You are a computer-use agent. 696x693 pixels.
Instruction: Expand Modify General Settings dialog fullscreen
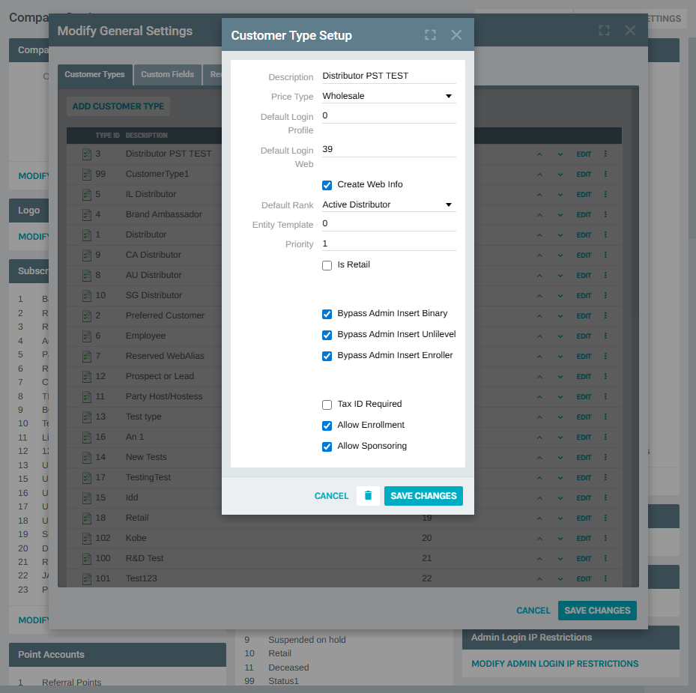pos(604,30)
